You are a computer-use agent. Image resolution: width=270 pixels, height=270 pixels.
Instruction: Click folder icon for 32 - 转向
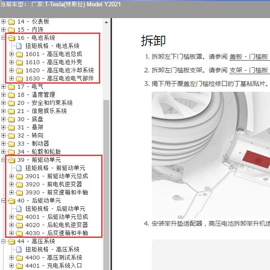[11, 136]
